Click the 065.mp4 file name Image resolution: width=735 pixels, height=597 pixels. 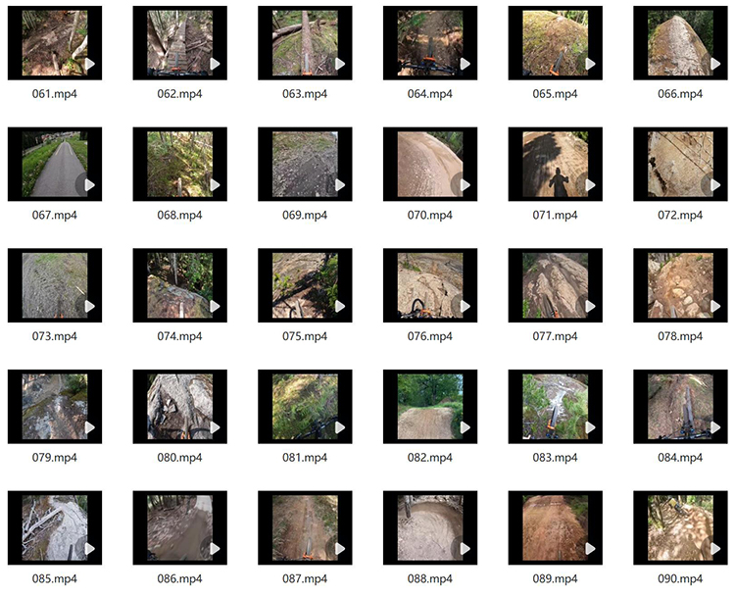pos(556,94)
